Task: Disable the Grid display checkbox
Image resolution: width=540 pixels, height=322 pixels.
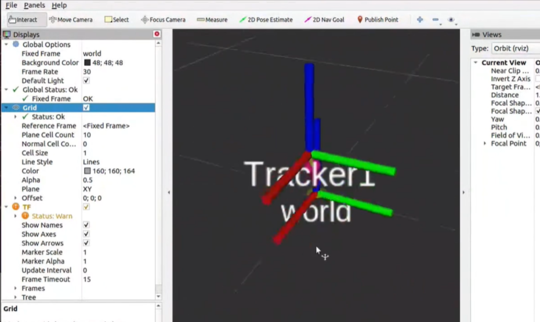Action: coord(86,107)
